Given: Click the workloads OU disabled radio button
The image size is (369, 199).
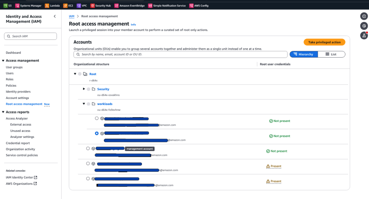Looking at the screenshot, I should click(89, 104).
